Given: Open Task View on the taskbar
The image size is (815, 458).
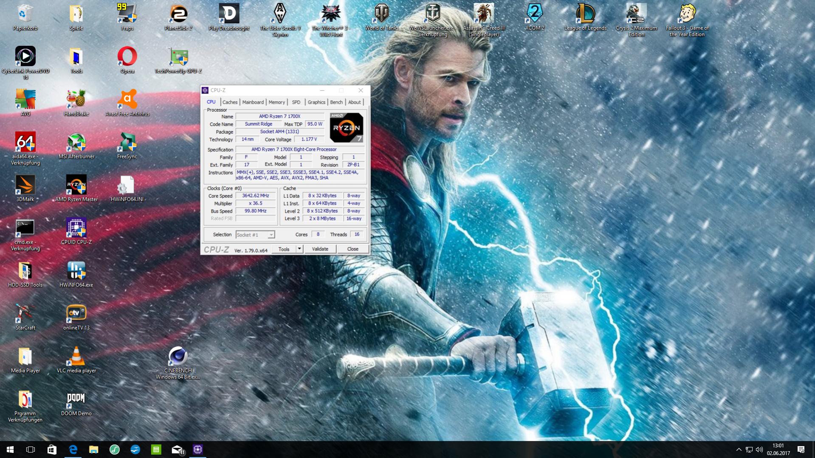Looking at the screenshot, I should point(31,450).
